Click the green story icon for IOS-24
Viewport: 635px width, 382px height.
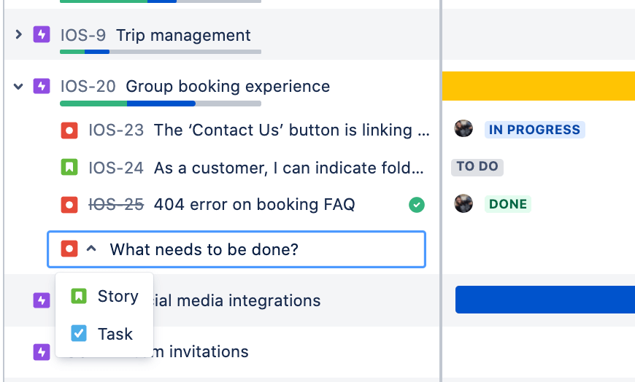pos(69,168)
